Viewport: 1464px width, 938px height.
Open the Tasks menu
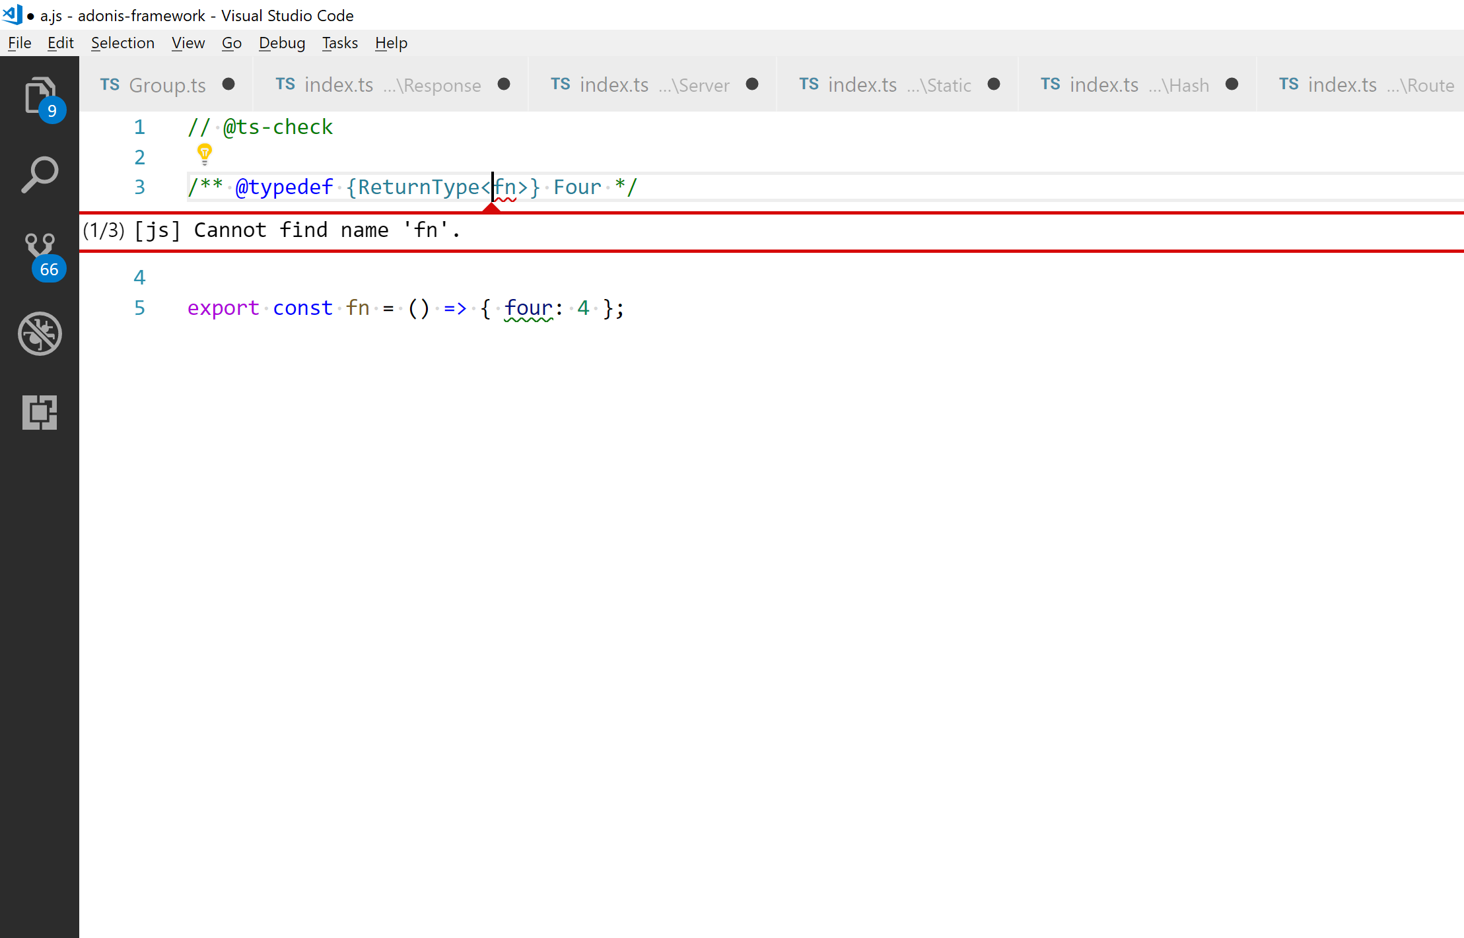click(x=339, y=42)
